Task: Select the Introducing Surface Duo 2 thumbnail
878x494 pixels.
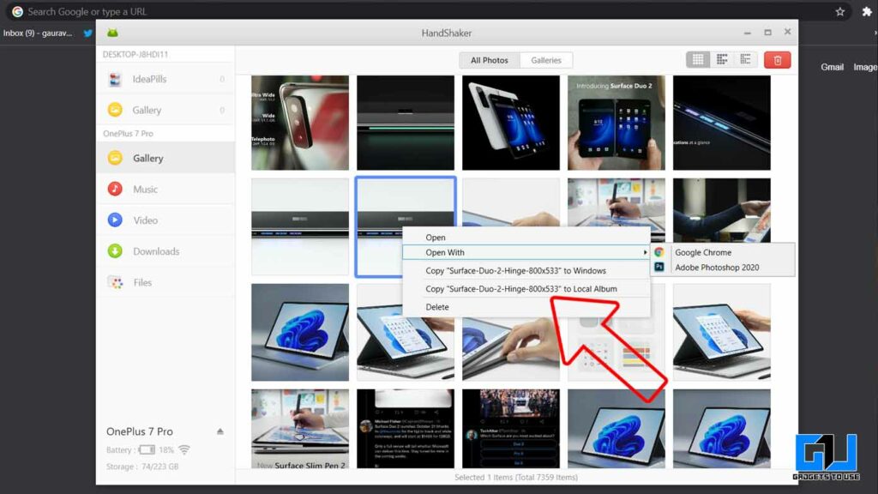Action: coord(616,123)
